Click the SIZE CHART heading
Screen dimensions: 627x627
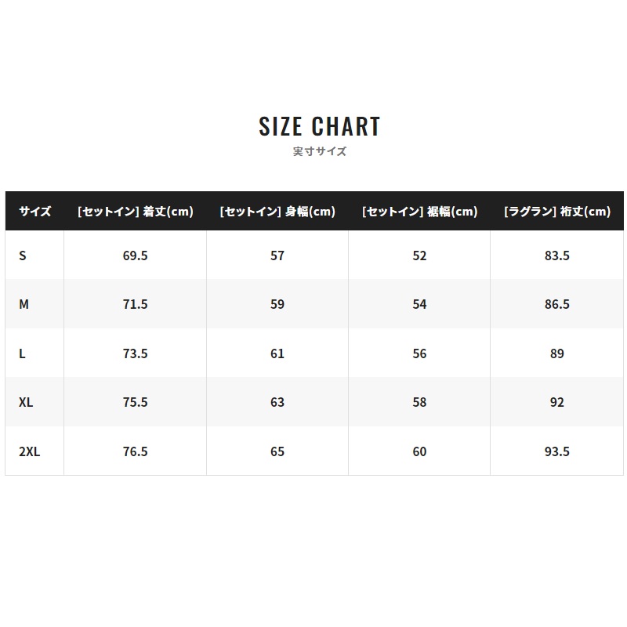(x=319, y=126)
